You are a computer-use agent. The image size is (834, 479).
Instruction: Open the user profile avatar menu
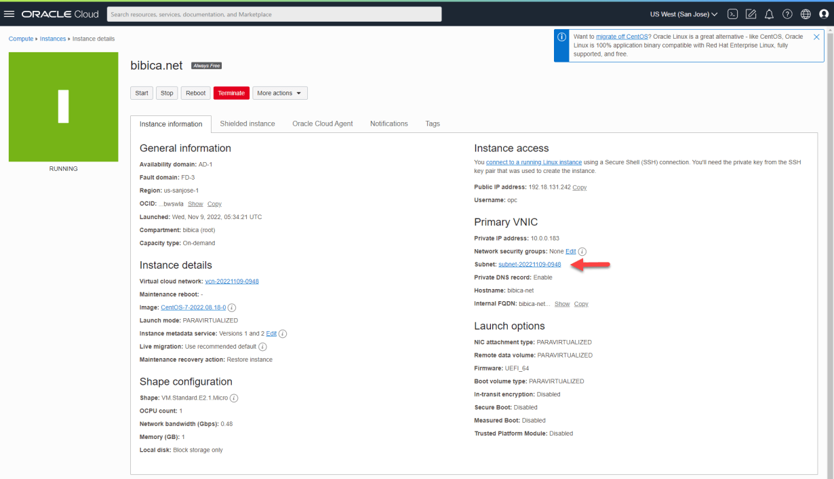[824, 14]
